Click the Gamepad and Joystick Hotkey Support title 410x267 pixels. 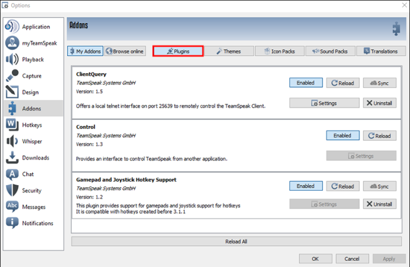point(126,179)
